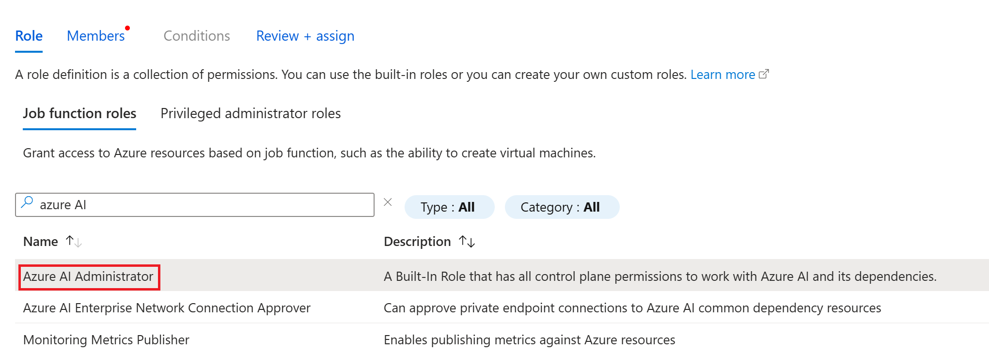The image size is (989, 353).
Task: Clear the role search with X icon
Action: click(388, 202)
